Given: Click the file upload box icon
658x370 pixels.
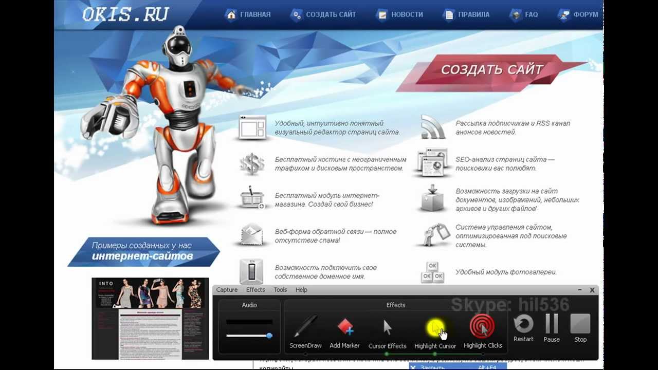Looking at the screenshot, I should click(x=432, y=198).
